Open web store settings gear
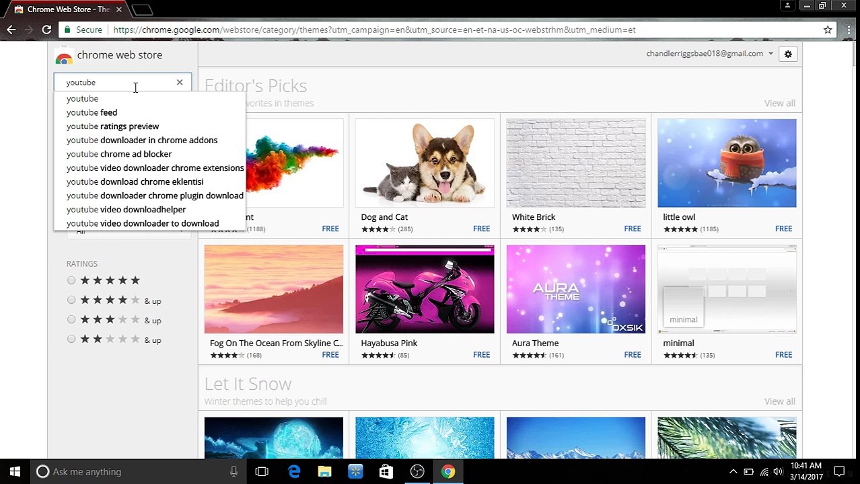 tap(788, 54)
